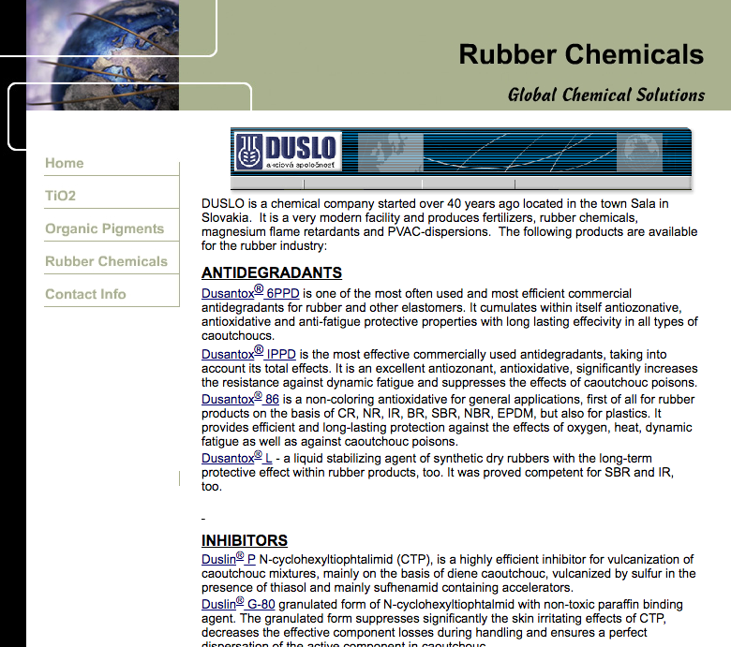Click the INHIBITORS heading
The height and width of the screenshot is (647, 731).
(245, 540)
